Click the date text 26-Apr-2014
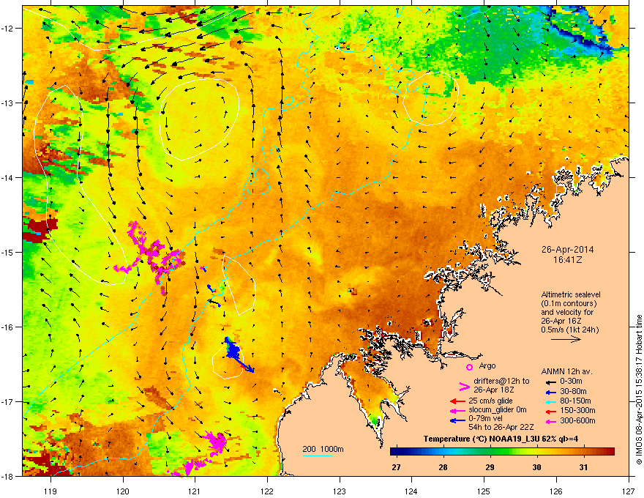644x498 pixels. [567, 250]
